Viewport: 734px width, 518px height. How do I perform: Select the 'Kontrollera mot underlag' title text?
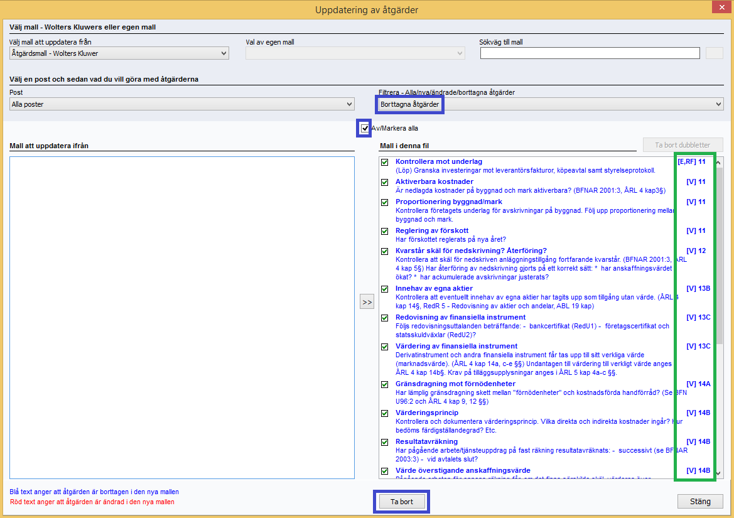tap(439, 161)
